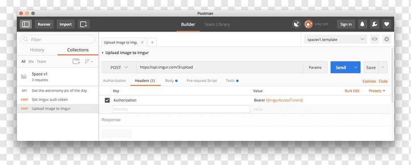Switch to the Builder tab

click(x=188, y=25)
